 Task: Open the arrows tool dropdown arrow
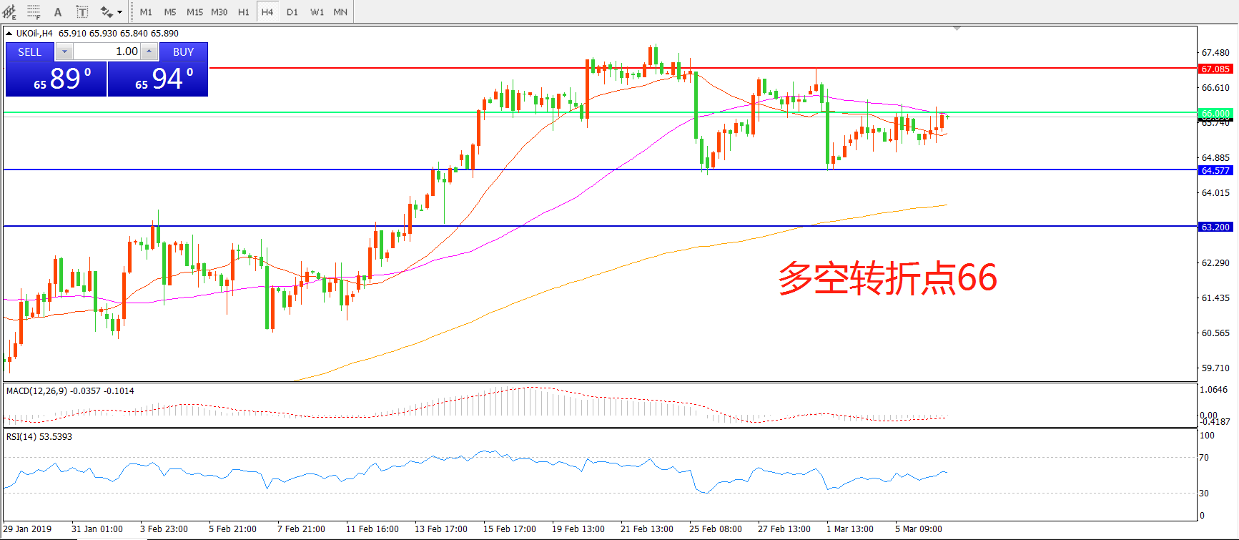[119, 12]
